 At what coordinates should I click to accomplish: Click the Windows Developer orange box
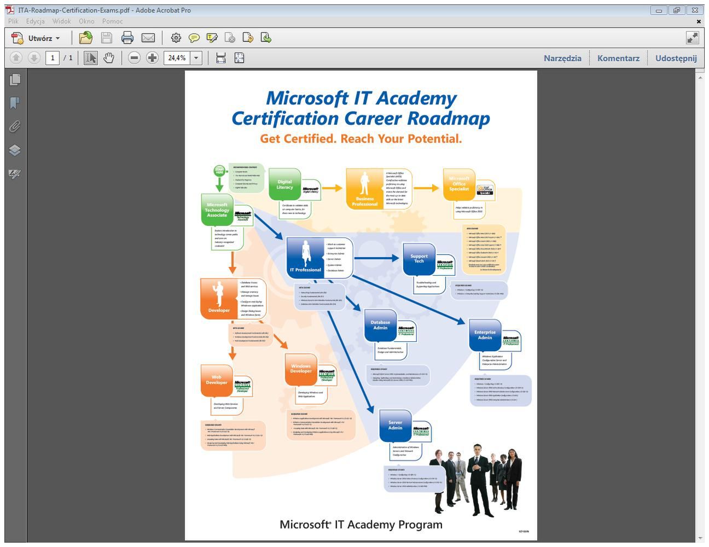pos(301,369)
